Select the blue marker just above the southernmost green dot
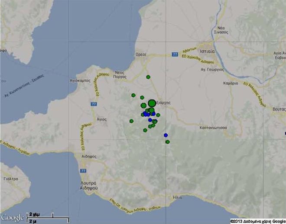The height and width of the screenshot is (224, 286). click(x=166, y=135)
